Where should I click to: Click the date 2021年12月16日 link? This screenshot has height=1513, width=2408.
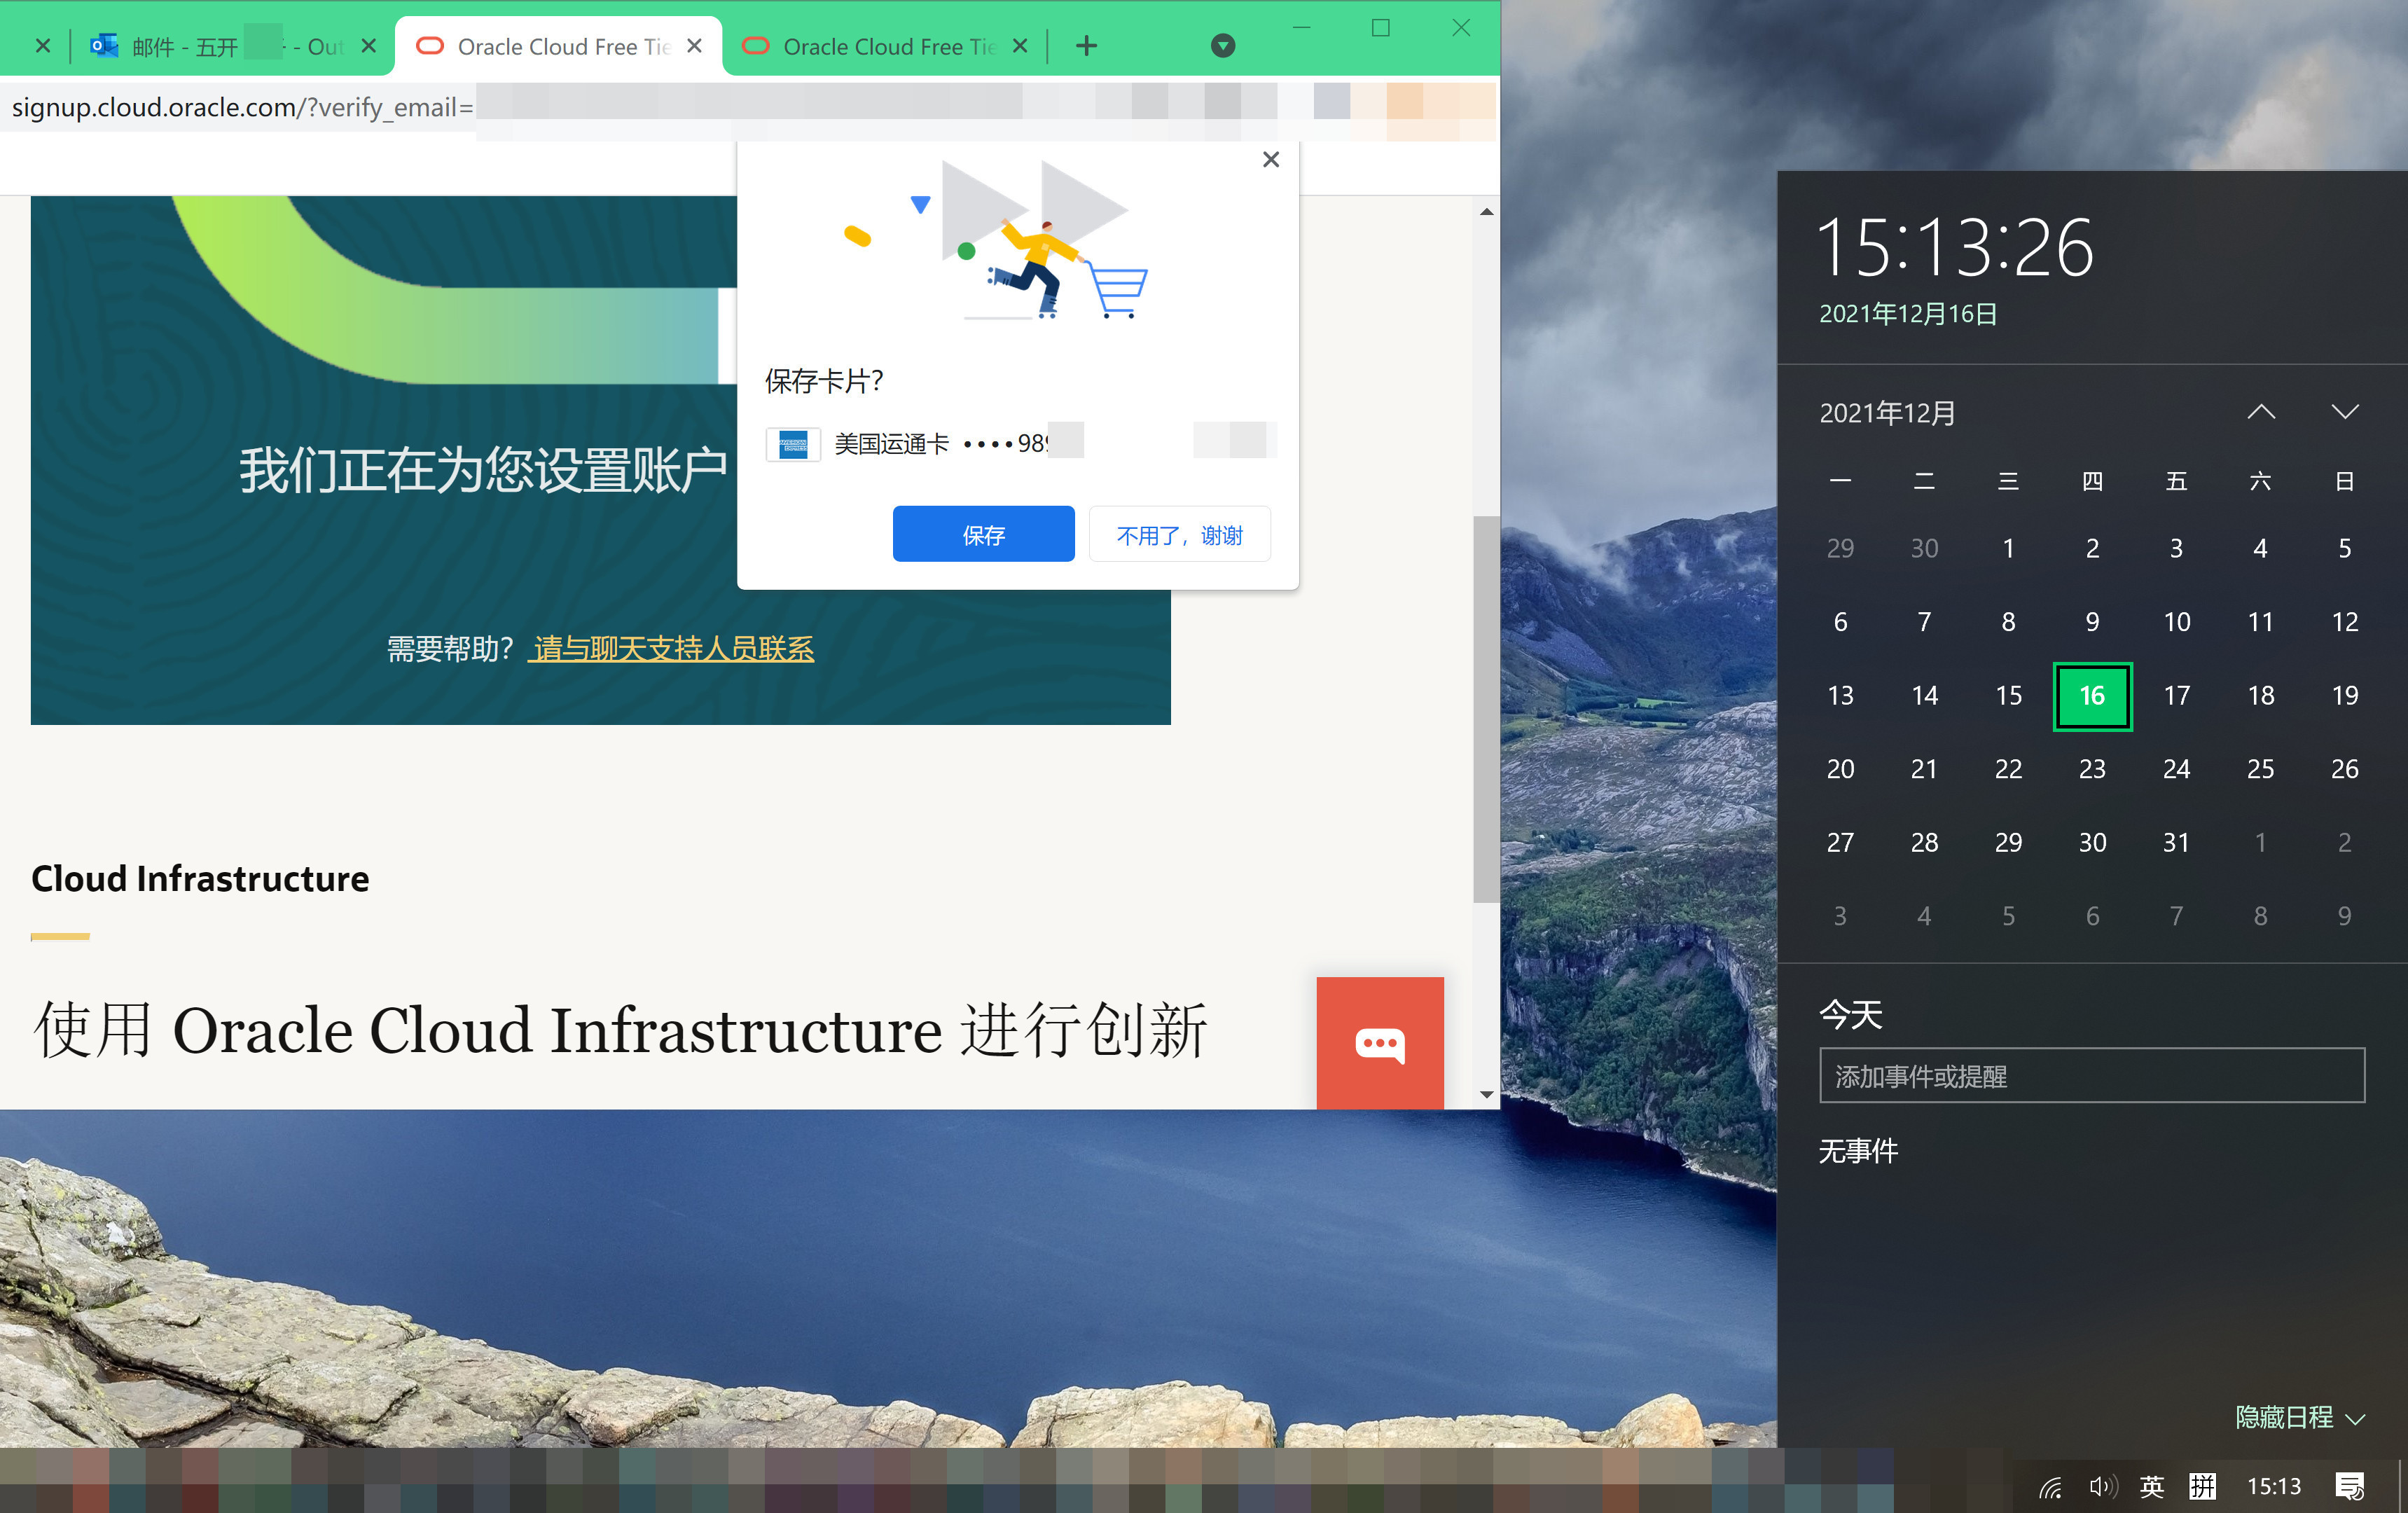(x=1907, y=314)
